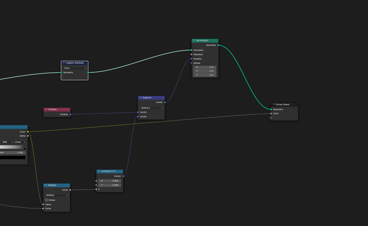Image resolution: width=368 pixels, height=226 pixels.
Task: Click the Y value field in Combine XYZ
Action: (x=109, y=185)
